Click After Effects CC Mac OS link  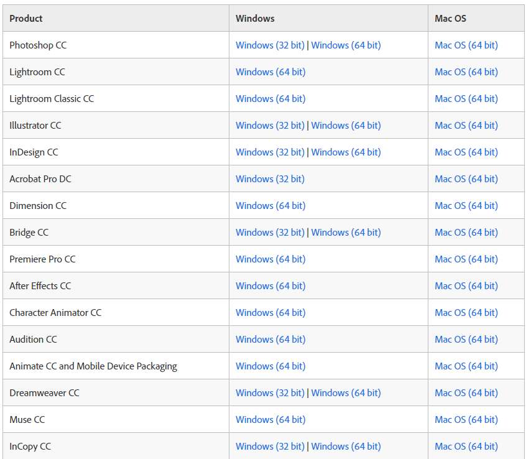(466, 286)
